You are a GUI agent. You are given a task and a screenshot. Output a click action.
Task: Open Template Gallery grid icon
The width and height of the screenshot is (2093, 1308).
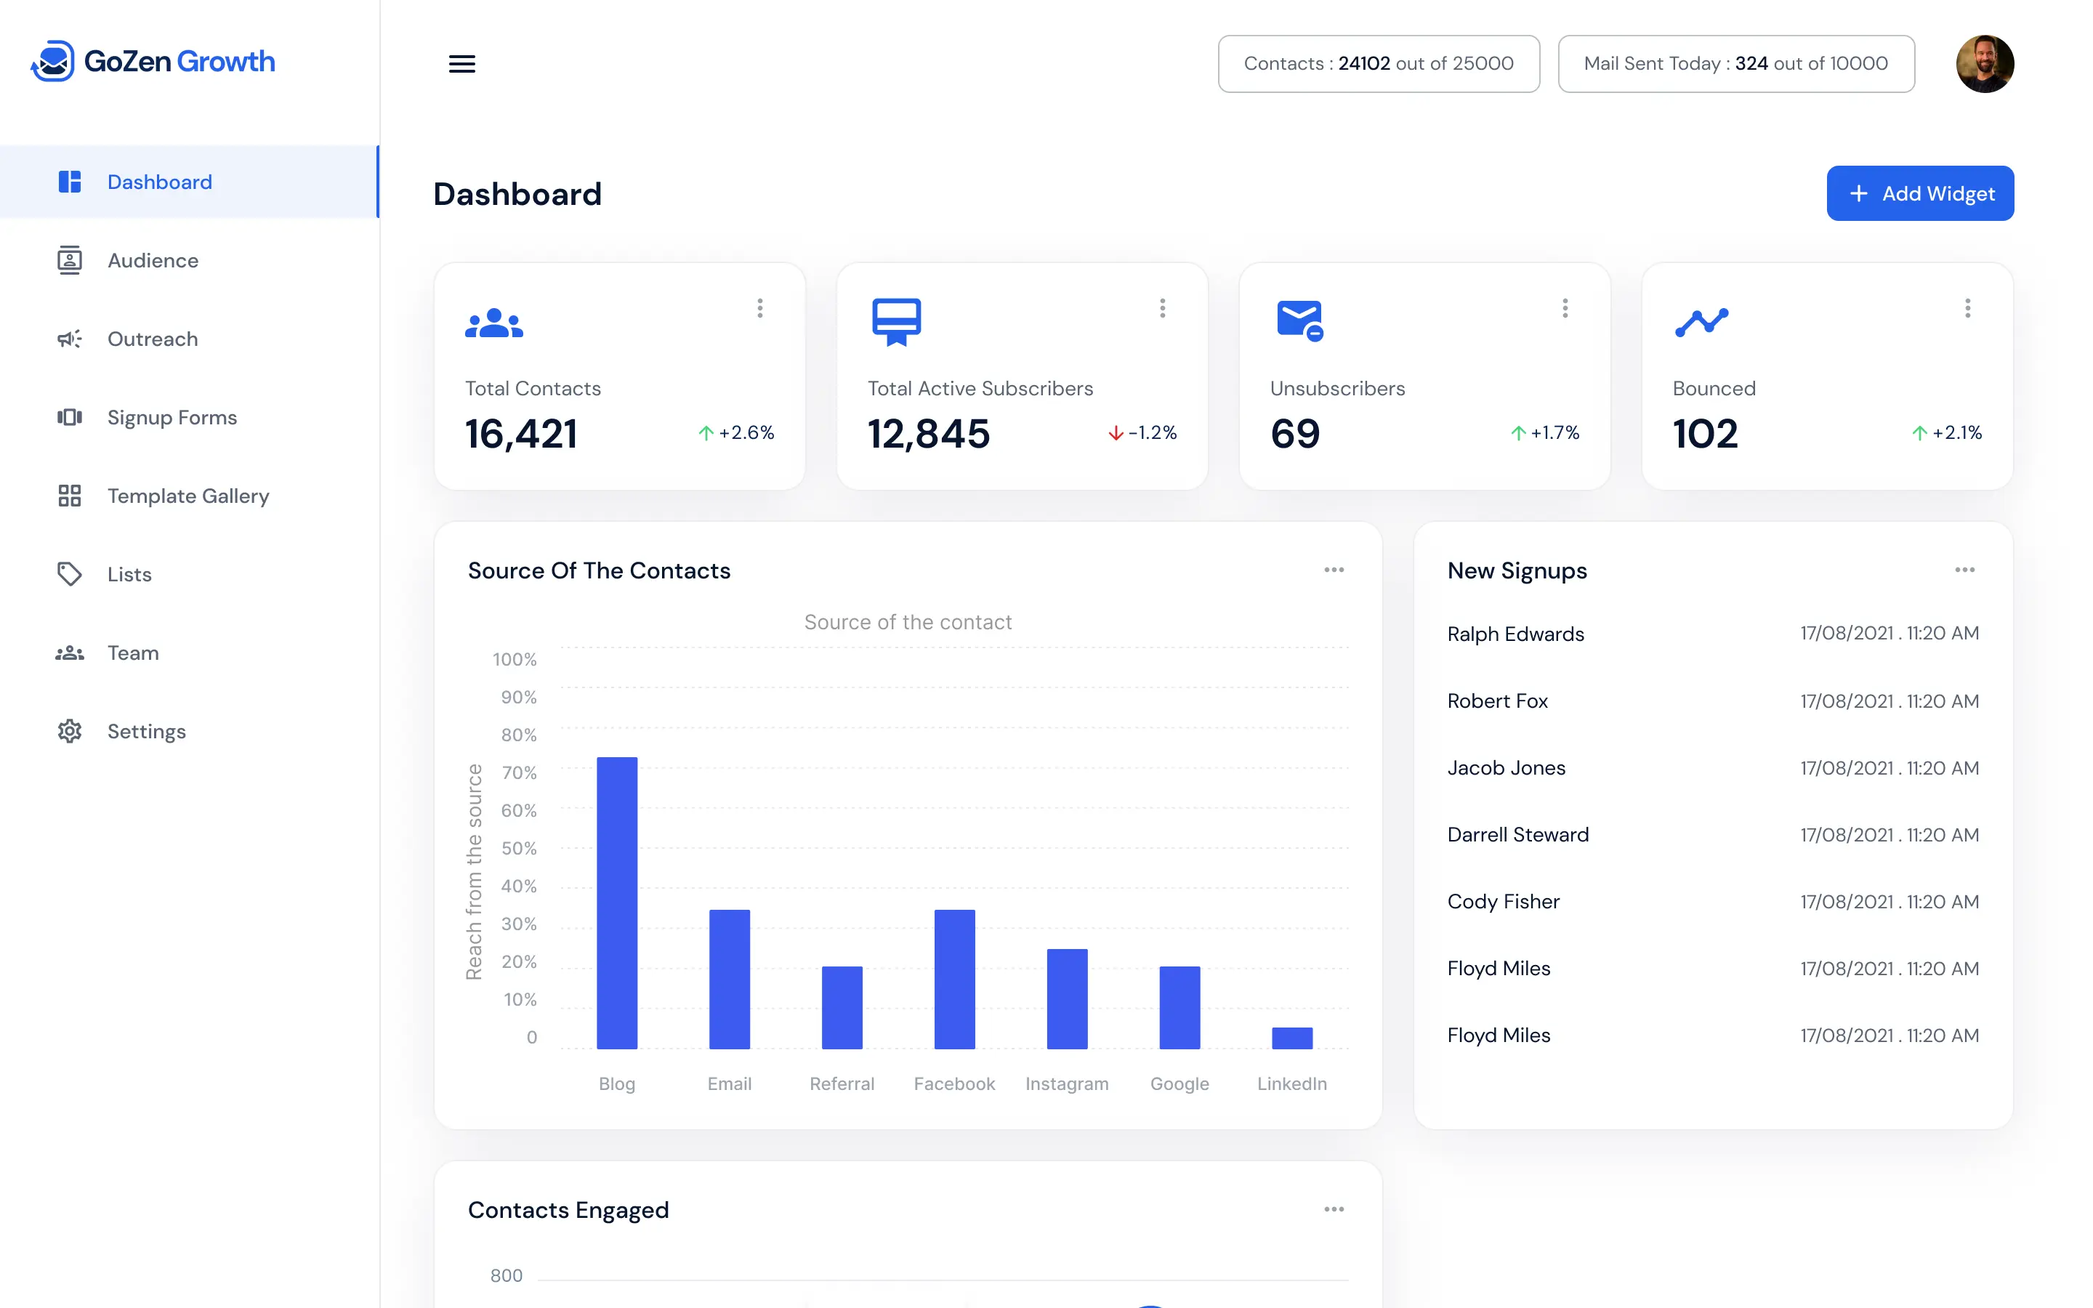(69, 496)
